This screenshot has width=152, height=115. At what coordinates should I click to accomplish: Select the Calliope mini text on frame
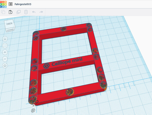coord(67,62)
